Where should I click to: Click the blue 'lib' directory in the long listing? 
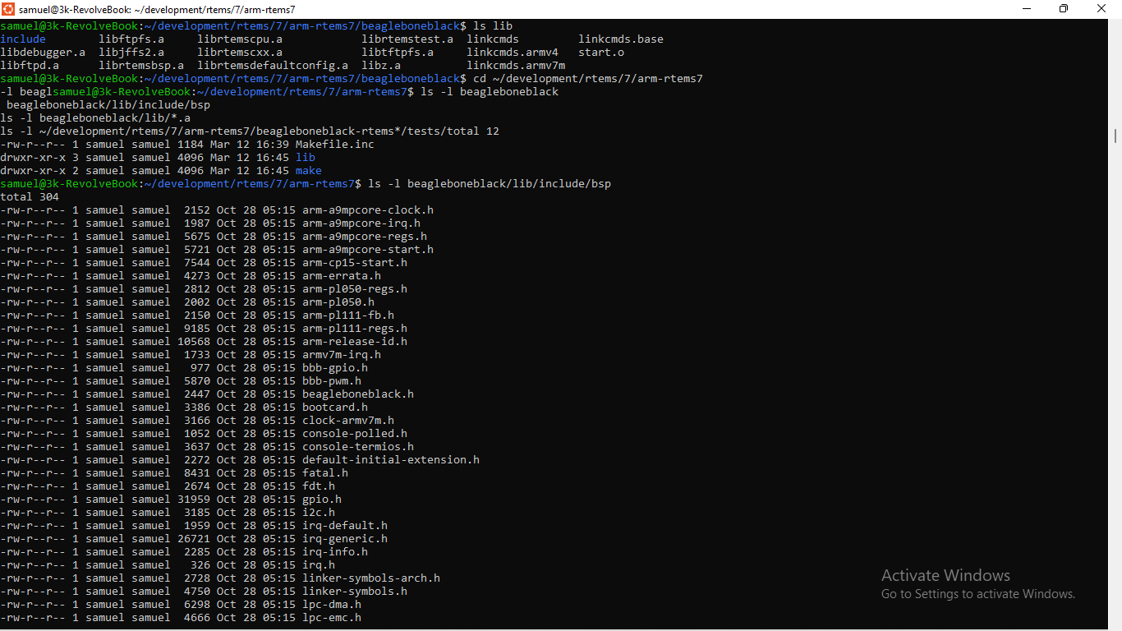coord(306,157)
